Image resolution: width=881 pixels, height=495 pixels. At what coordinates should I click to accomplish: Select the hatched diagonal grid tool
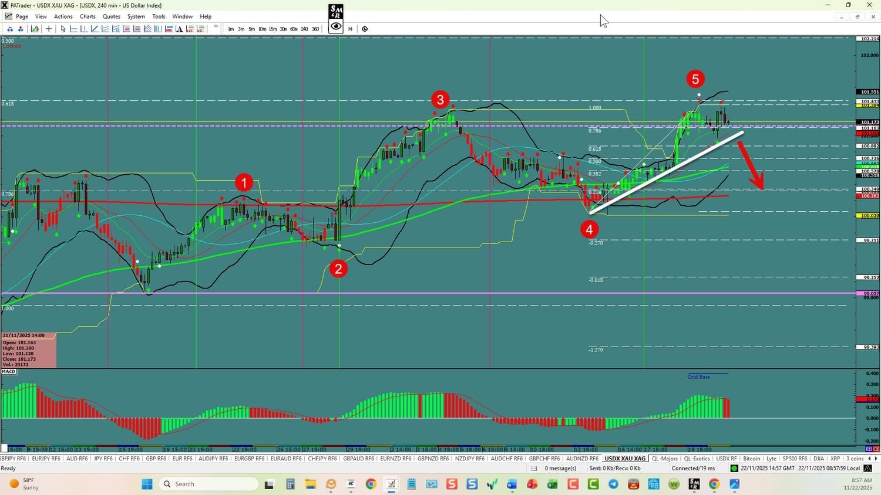click(x=147, y=29)
